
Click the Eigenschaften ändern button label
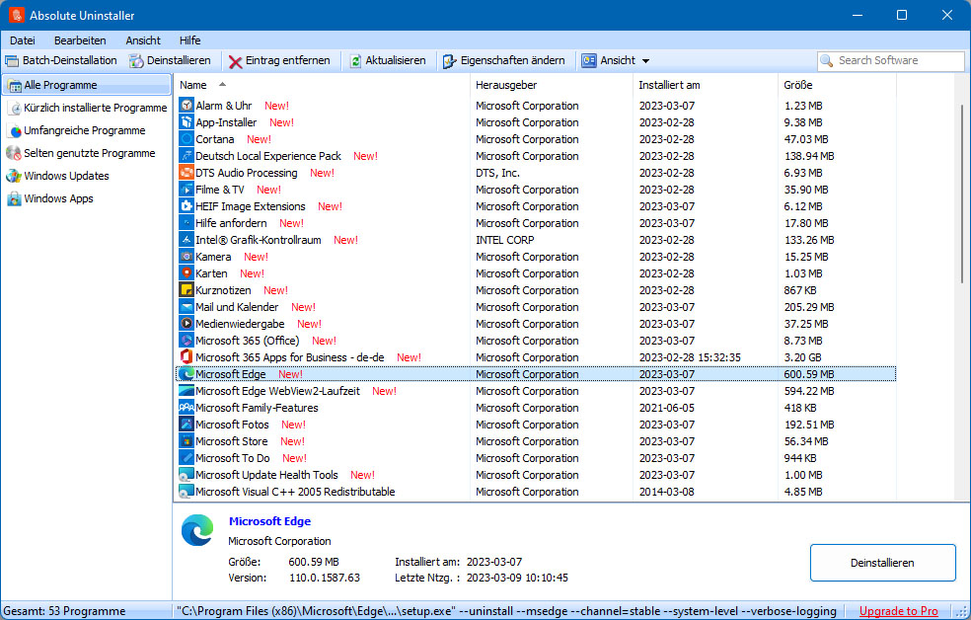click(x=513, y=60)
